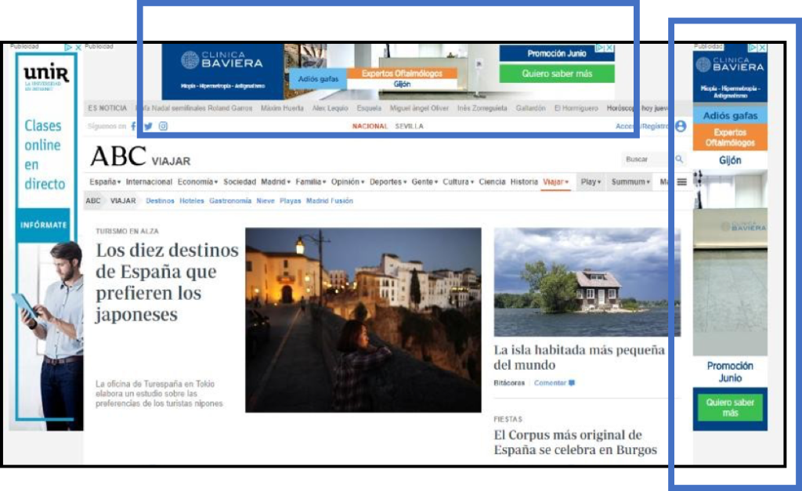Image resolution: width=802 pixels, height=491 pixels.
Task: Type in the Buscar search field
Action: [645, 159]
